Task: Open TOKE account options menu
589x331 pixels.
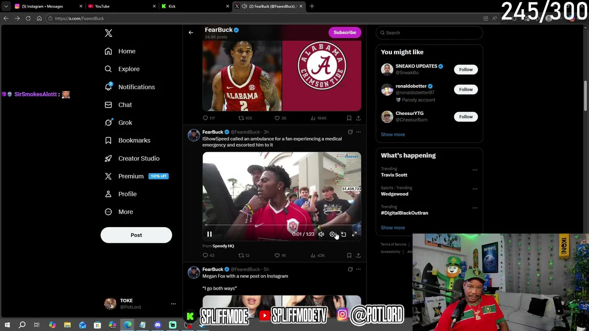Action: [173, 304]
